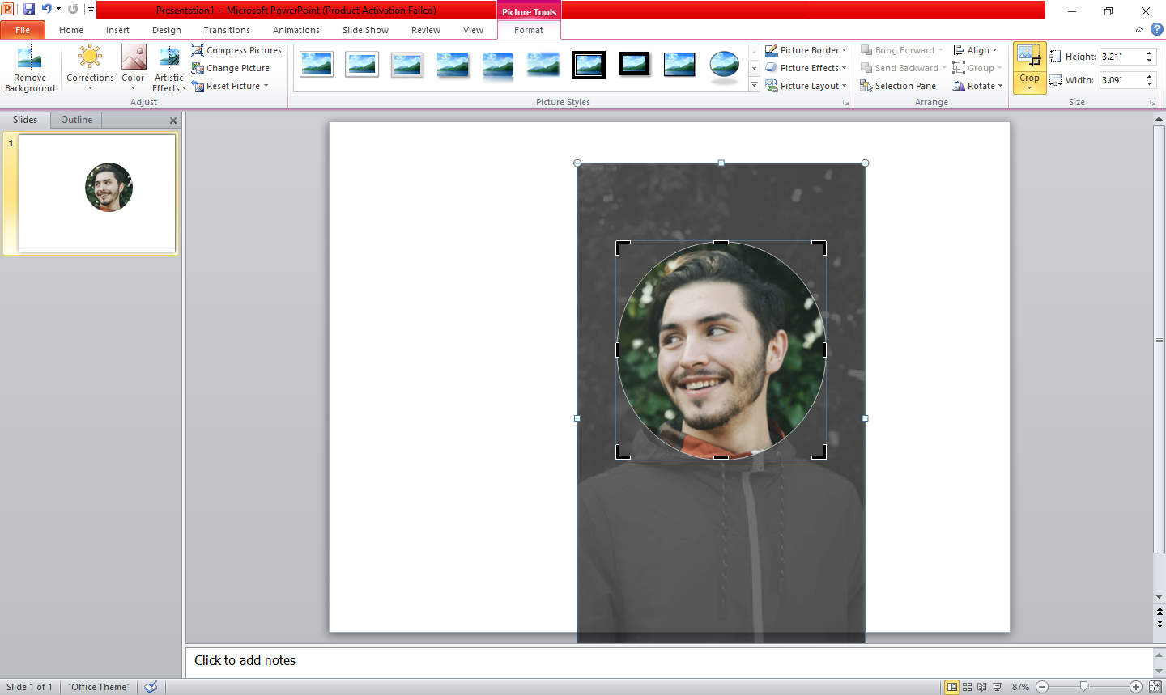Save the presentation from the quick access toolbar
This screenshot has height=695, width=1166.
29,10
